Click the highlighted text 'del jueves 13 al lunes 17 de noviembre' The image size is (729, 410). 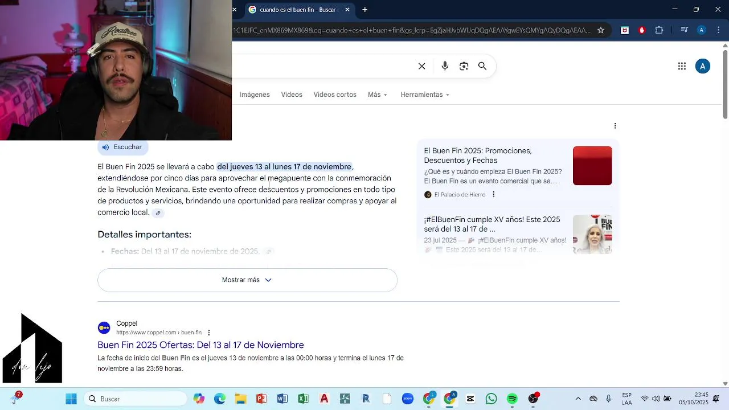(284, 167)
